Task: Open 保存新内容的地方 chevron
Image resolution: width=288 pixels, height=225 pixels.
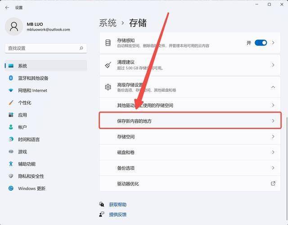Action: (x=273, y=121)
